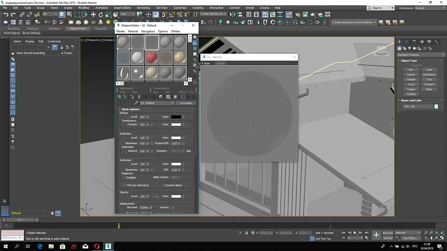Open the black Diffuse color swatch

pos(176,117)
